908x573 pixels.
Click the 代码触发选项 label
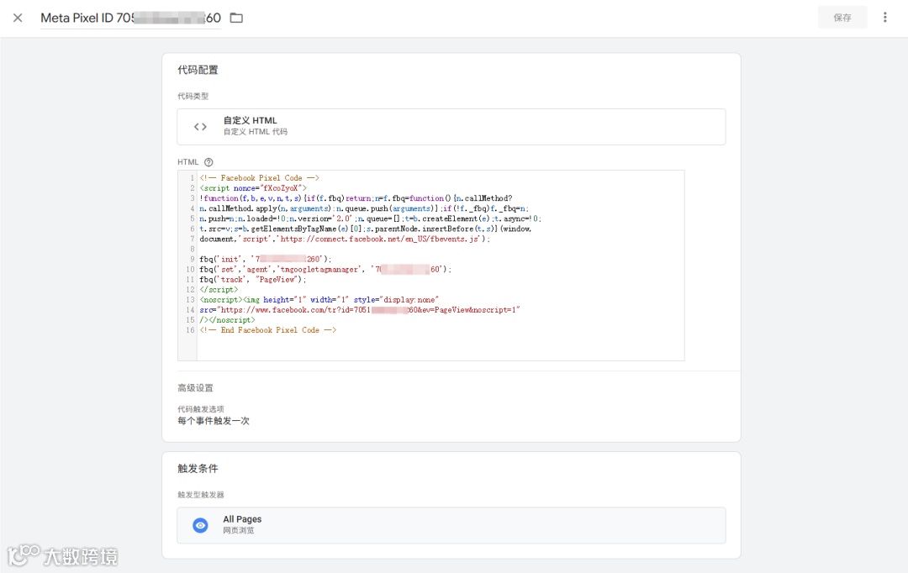(x=200, y=409)
